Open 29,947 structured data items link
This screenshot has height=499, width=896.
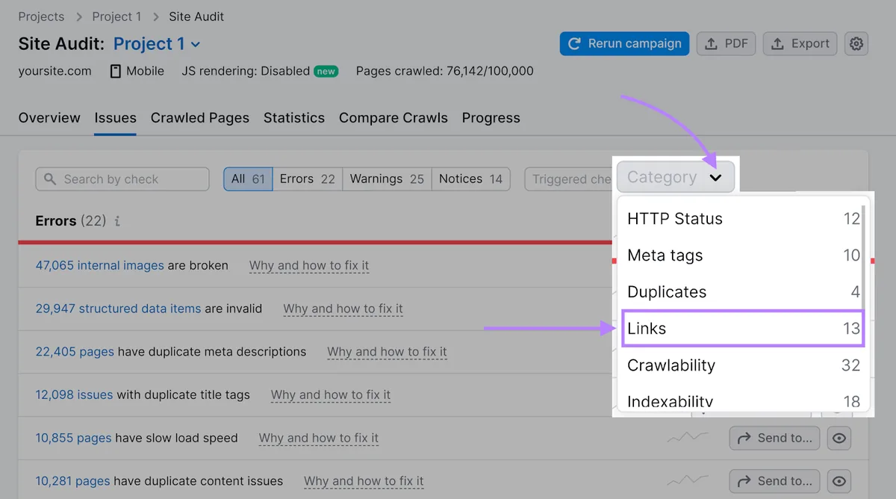coord(118,309)
